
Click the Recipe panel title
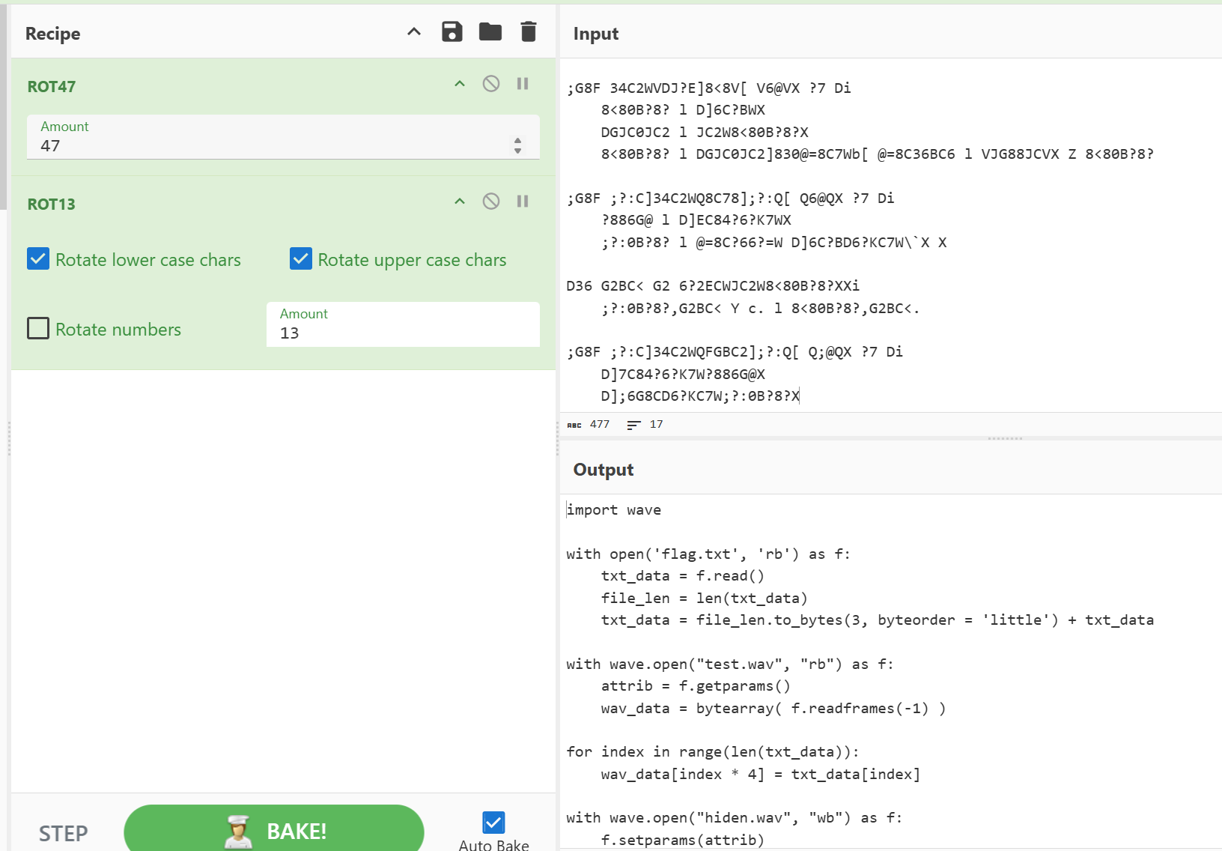(53, 34)
